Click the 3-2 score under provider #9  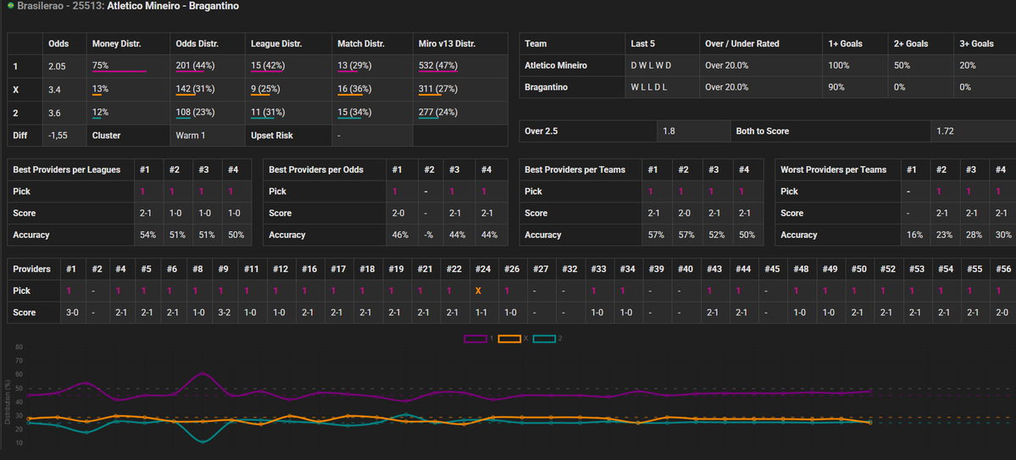point(225,313)
